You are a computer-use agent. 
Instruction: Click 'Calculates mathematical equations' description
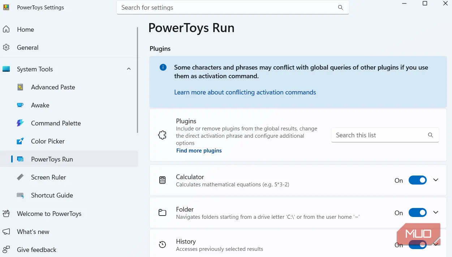tap(232, 185)
